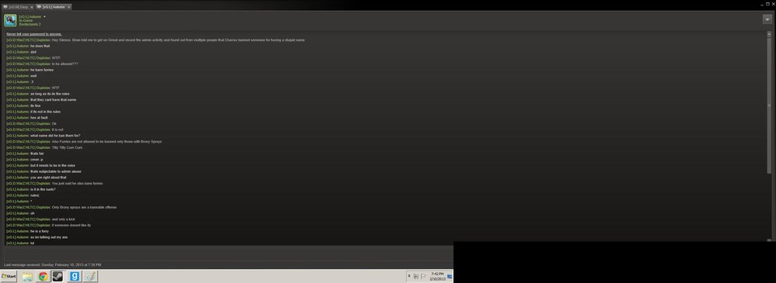
Task: Click message 'is it in the ruels?'
Action: [x=43, y=189]
